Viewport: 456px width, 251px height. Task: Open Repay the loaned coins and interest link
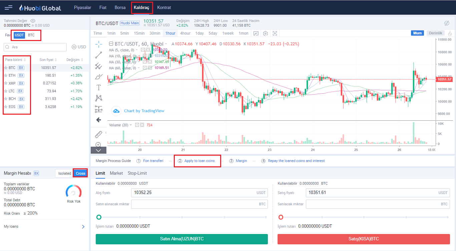point(296,161)
